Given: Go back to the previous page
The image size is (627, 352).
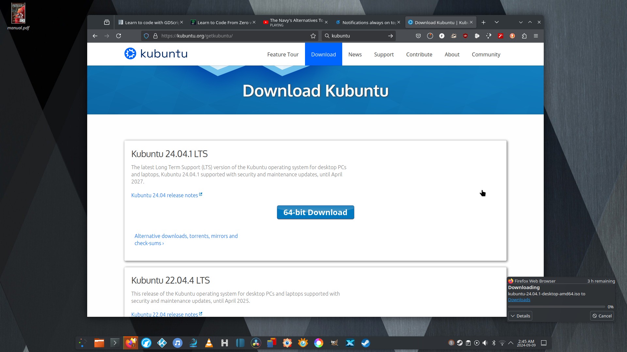Looking at the screenshot, I should (95, 36).
